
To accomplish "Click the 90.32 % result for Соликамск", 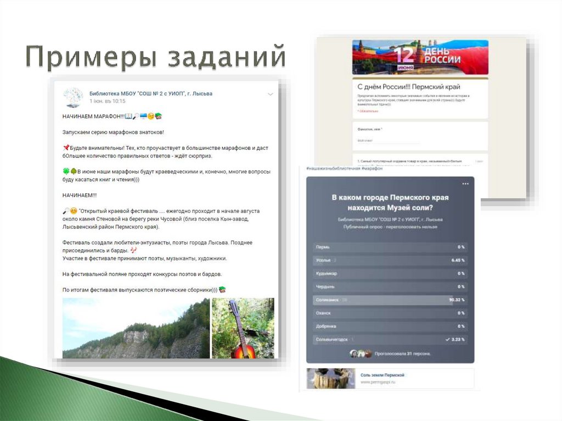I will (457, 300).
